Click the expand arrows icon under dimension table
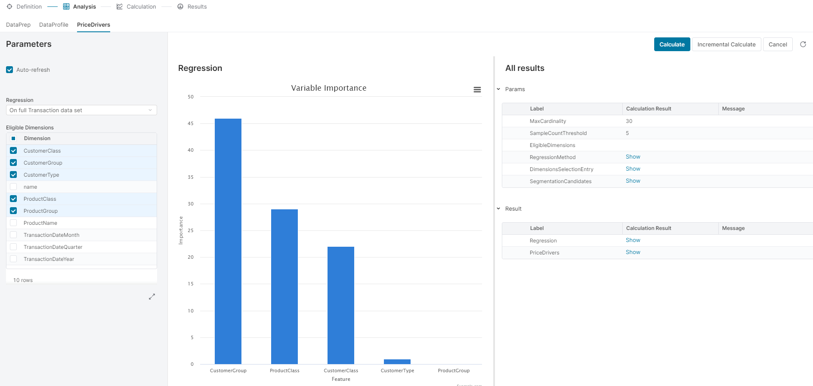This screenshot has width=813, height=386. 152,297
